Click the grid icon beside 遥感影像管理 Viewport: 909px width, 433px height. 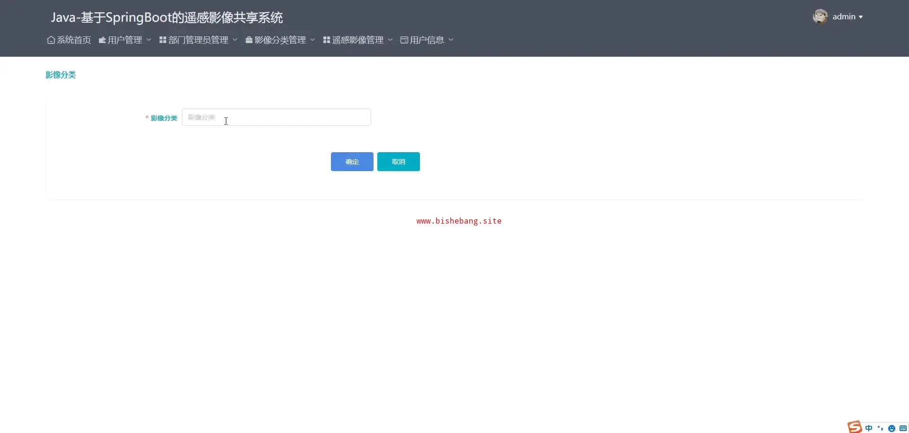click(x=327, y=40)
